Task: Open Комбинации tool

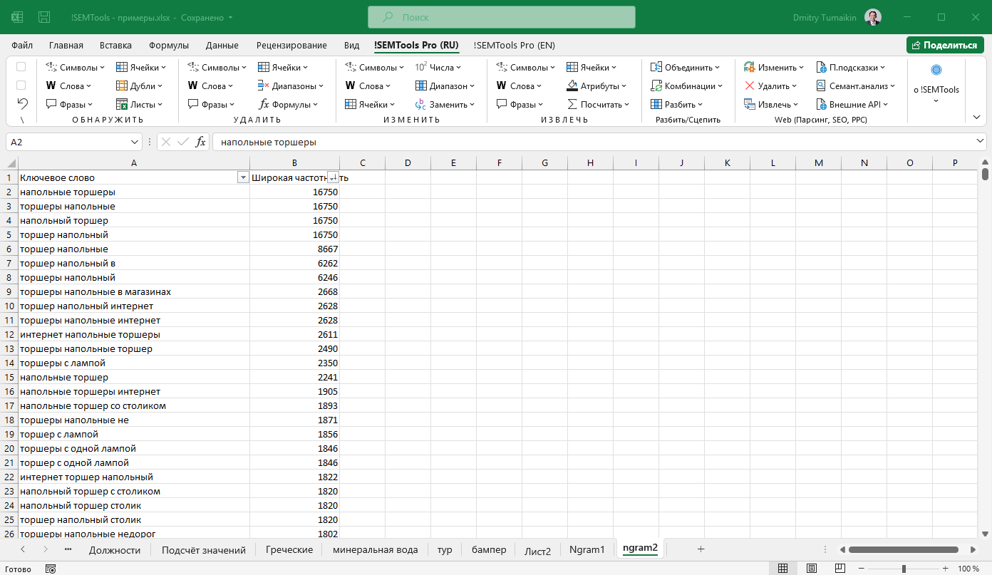Action: pos(686,86)
